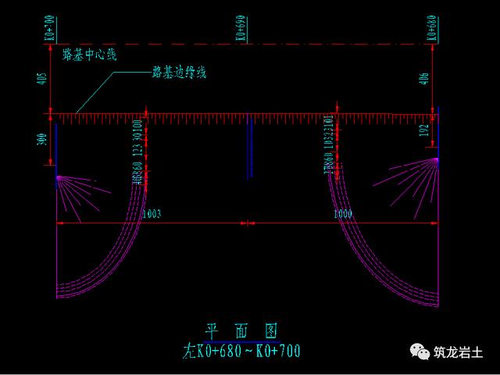Click the red arrow marker at drawing center

[x=247, y=223]
